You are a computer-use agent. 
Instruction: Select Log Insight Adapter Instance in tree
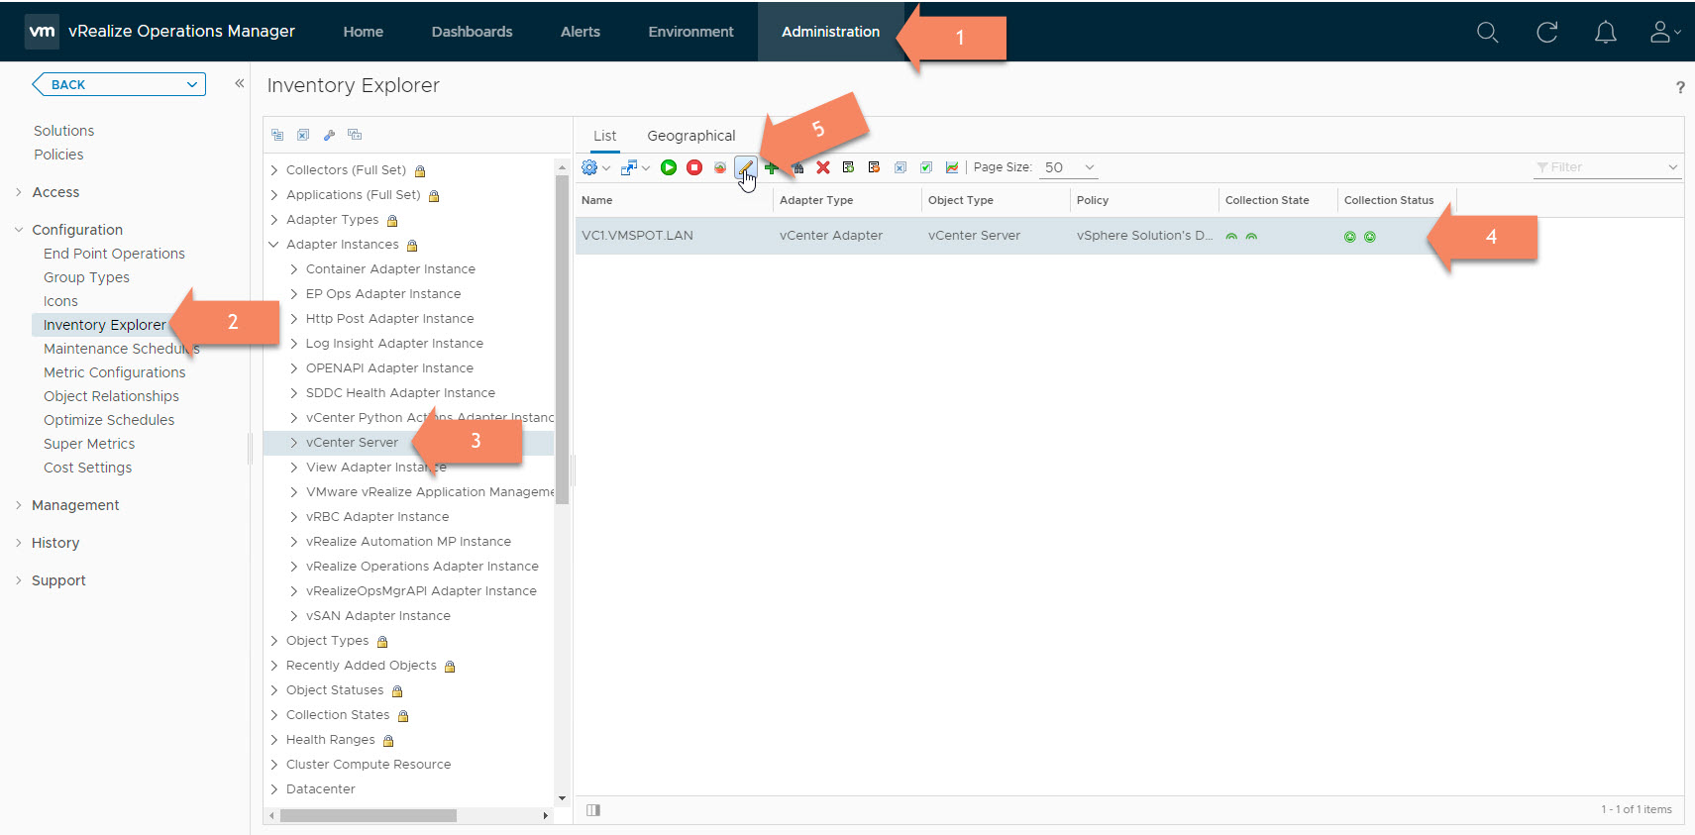click(x=394, y=344)
